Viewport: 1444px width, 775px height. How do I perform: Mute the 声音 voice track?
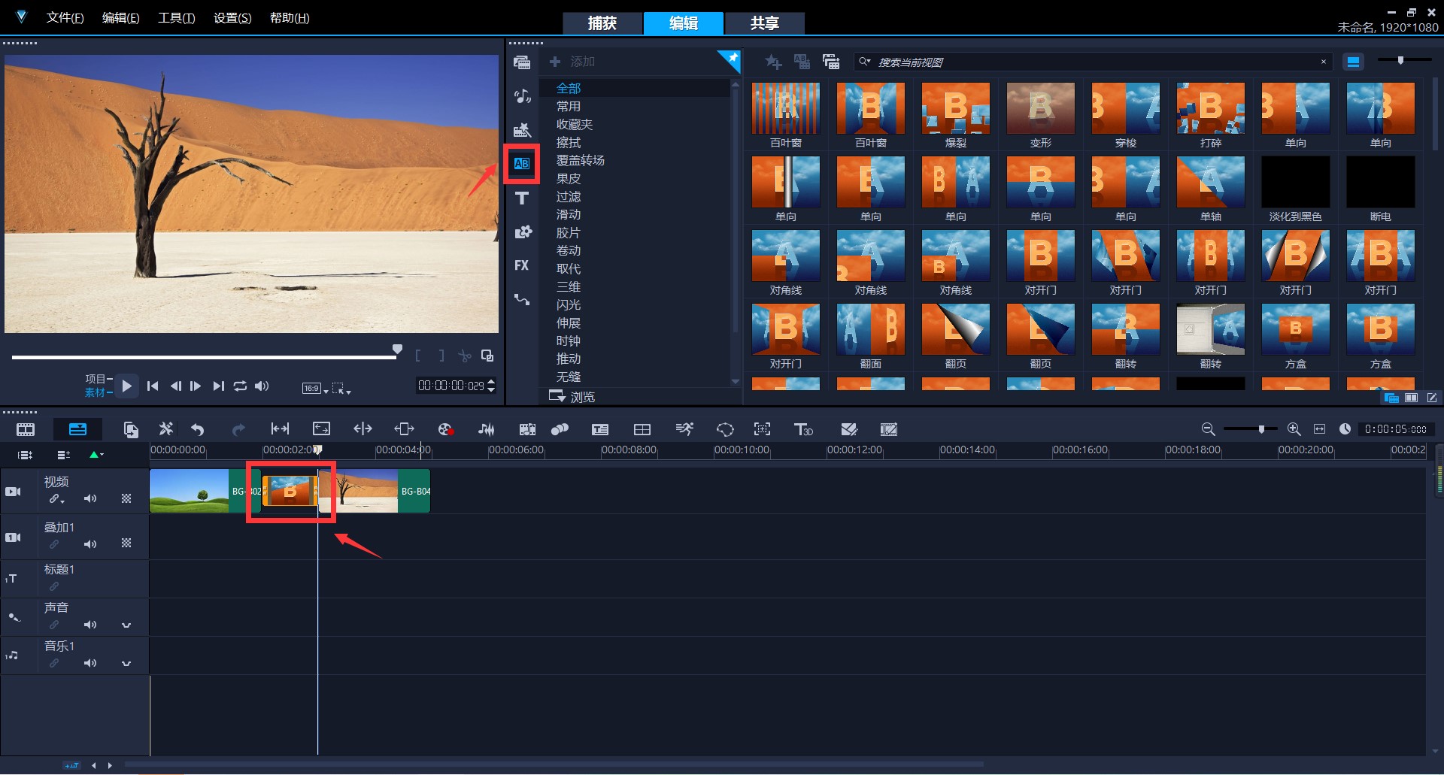90,625
